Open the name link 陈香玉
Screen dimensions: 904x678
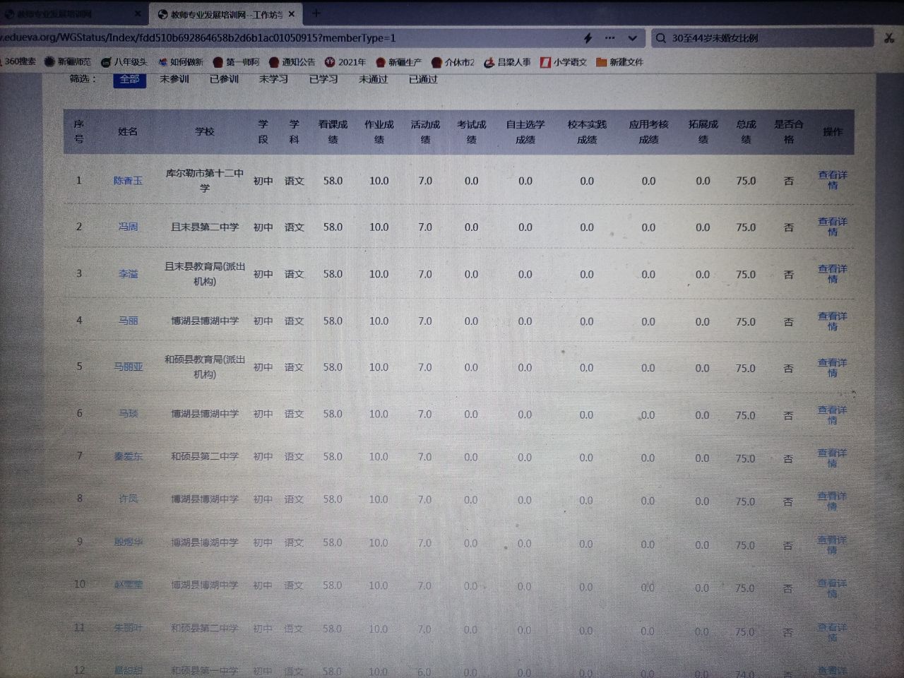coord(128,181)
